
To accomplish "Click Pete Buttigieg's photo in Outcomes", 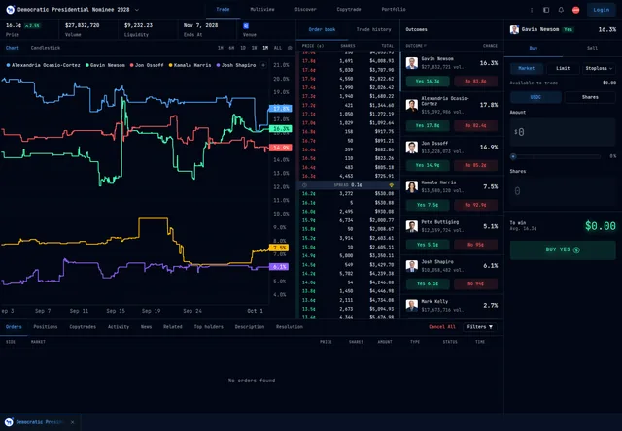I will click(x=412, y=226).
